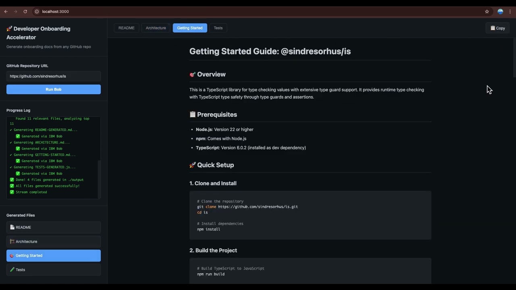Switch to the README tab
Viewport: 516px width, 290px height.
click(127, 28)
